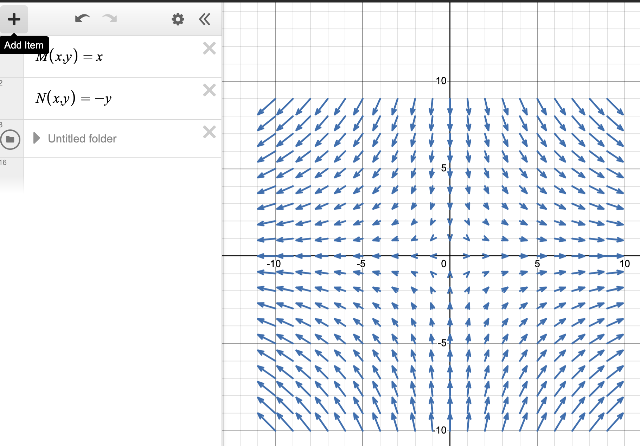Click the Untitled folder title text

click(x=82, y=139)
